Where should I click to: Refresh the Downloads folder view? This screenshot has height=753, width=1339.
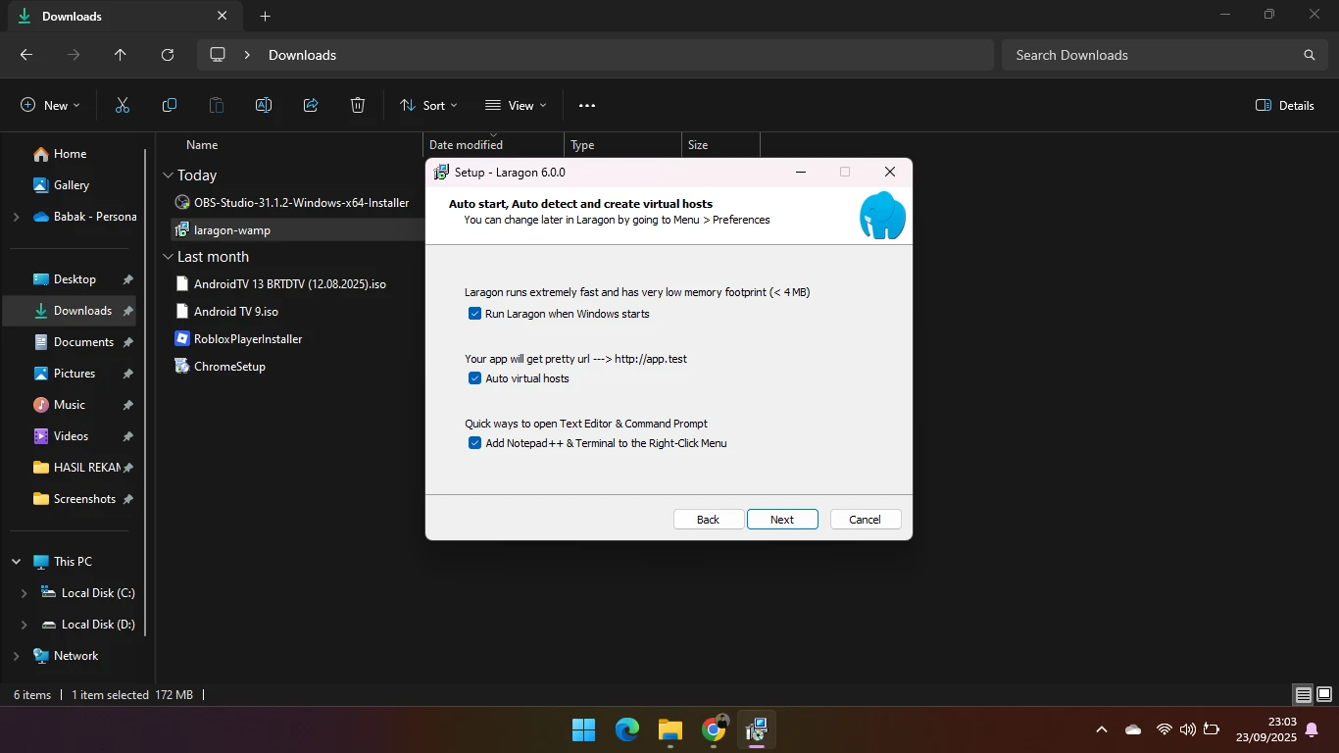168,55
